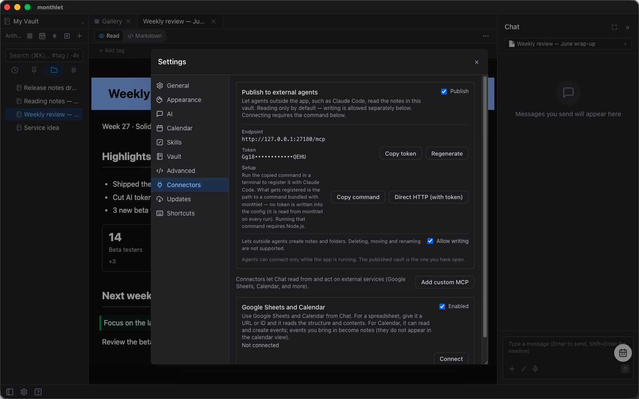Open calendar icon in sidebar toolbar

(42, 36)
